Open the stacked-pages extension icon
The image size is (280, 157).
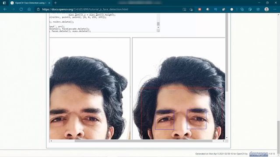point(224,9)
